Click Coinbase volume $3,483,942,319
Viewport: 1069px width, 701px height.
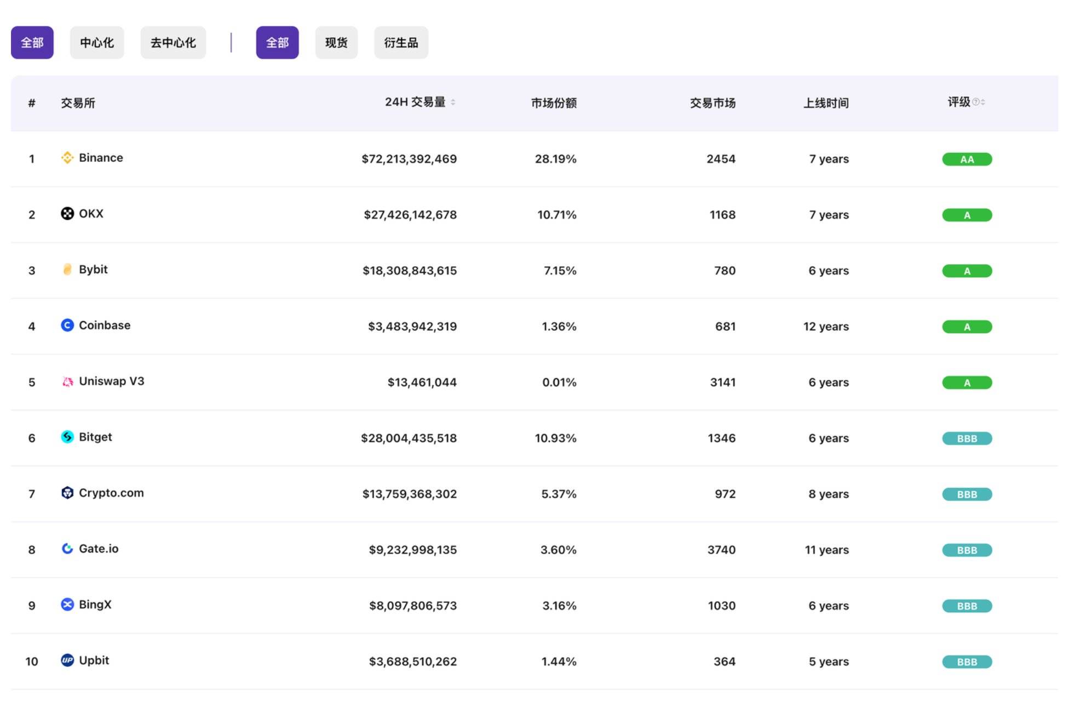412,327
